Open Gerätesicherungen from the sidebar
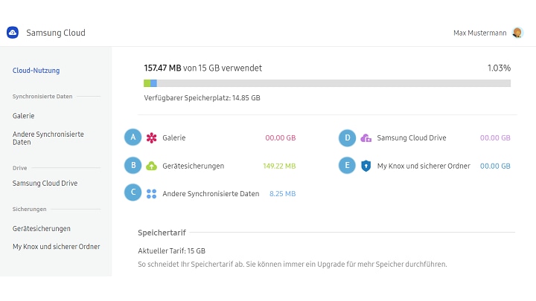Image resolution: width=536 pixels, height=301 pixels. 42,228
